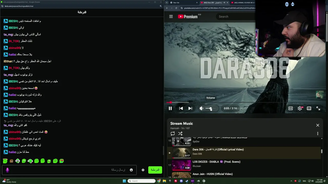Open the video player settings gear
This screenshot has width=328, height=184.
300,108
